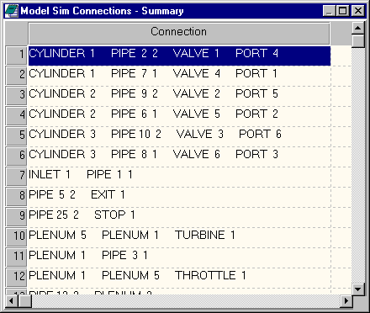Screen dimensions: 370x313
Task: Select row header number 5
Action: click(16, 135)
